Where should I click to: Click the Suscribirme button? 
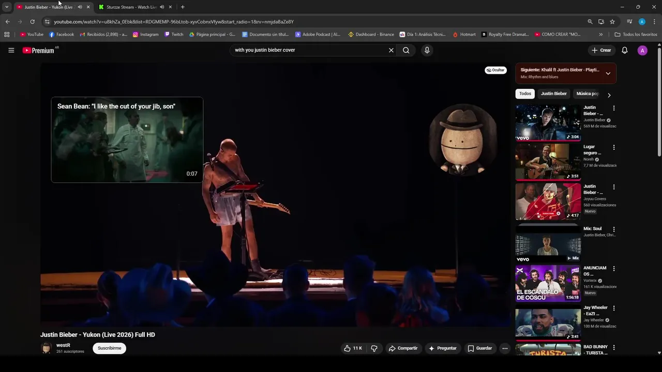pos(109,348)
